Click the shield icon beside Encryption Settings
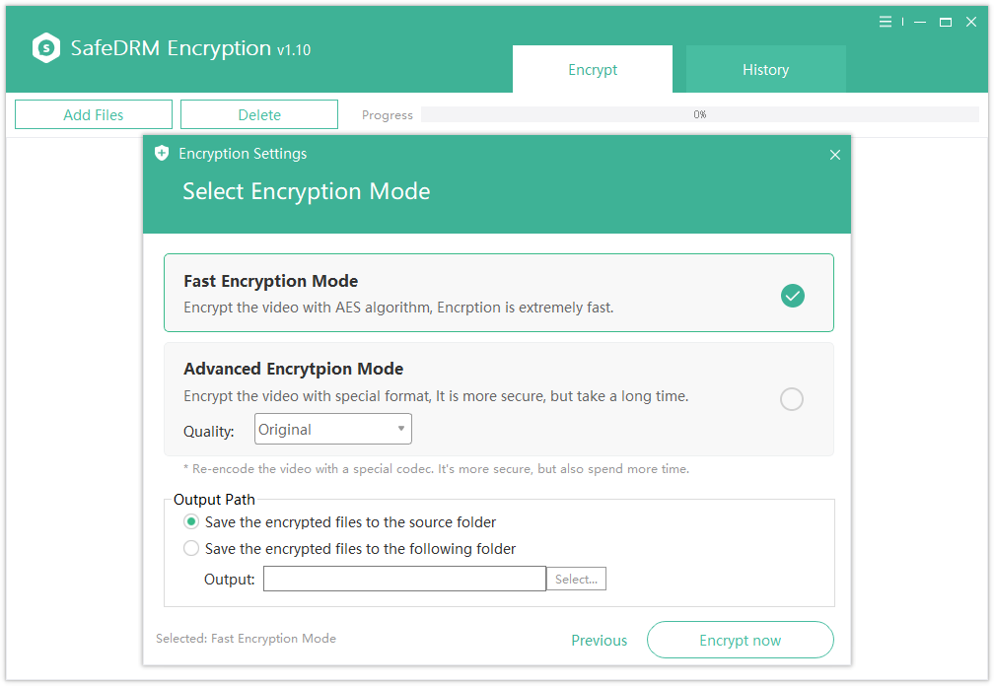 coord(162,154)
